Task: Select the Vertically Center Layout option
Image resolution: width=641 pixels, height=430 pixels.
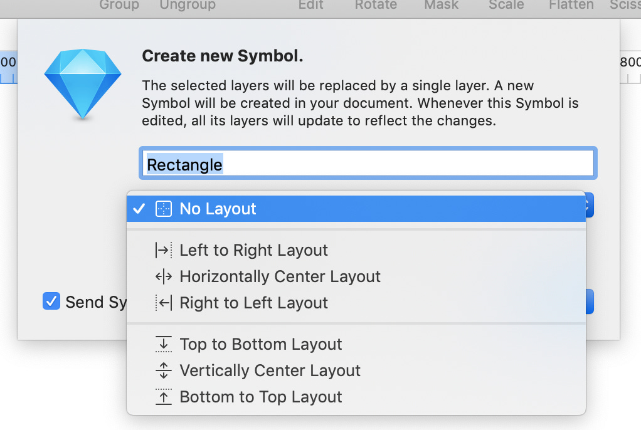Action: (x=270, y=370)
